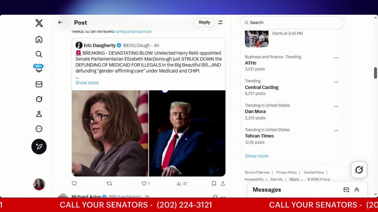
Task: Click the Reply button in the header
Action: pos(204,22)
